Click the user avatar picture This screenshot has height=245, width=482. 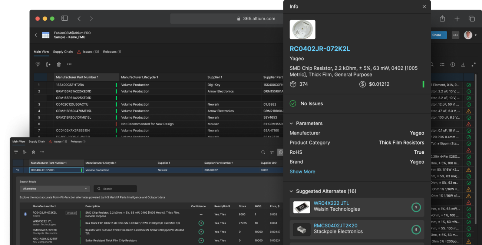[468, 35]
